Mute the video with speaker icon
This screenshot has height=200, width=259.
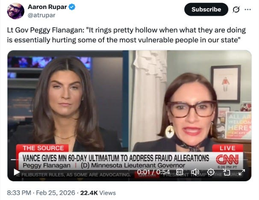click(195, 172)
